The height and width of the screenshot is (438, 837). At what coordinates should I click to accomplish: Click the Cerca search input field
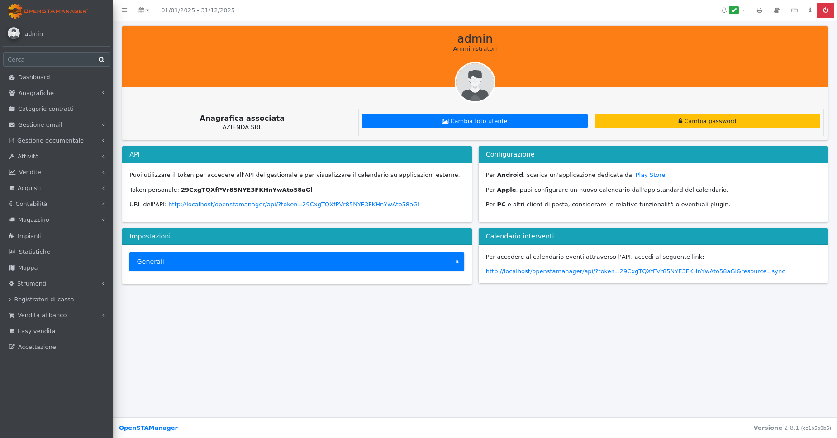tap(48, 59)
